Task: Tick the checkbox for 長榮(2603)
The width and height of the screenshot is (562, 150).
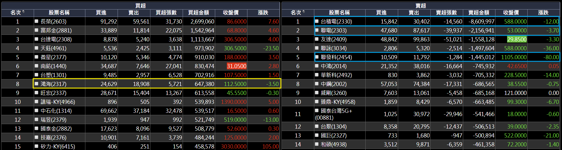Action: 36,21
